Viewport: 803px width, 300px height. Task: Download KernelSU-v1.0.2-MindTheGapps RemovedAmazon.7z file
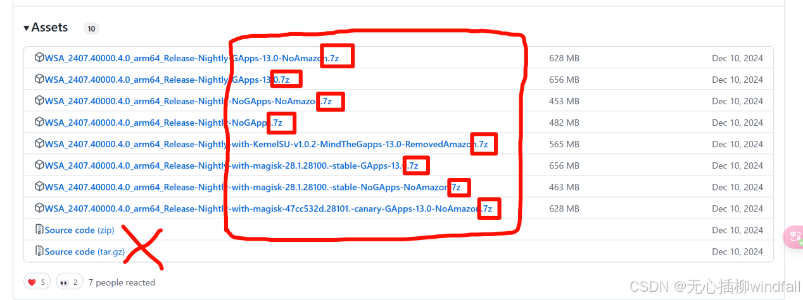266,144
